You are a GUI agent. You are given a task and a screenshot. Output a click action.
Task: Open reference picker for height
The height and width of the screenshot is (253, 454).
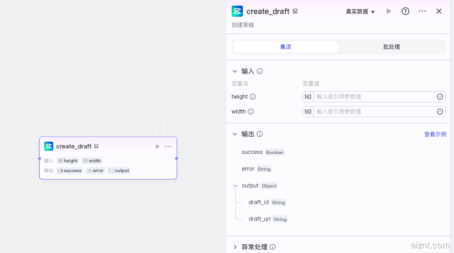coord(440,97)
